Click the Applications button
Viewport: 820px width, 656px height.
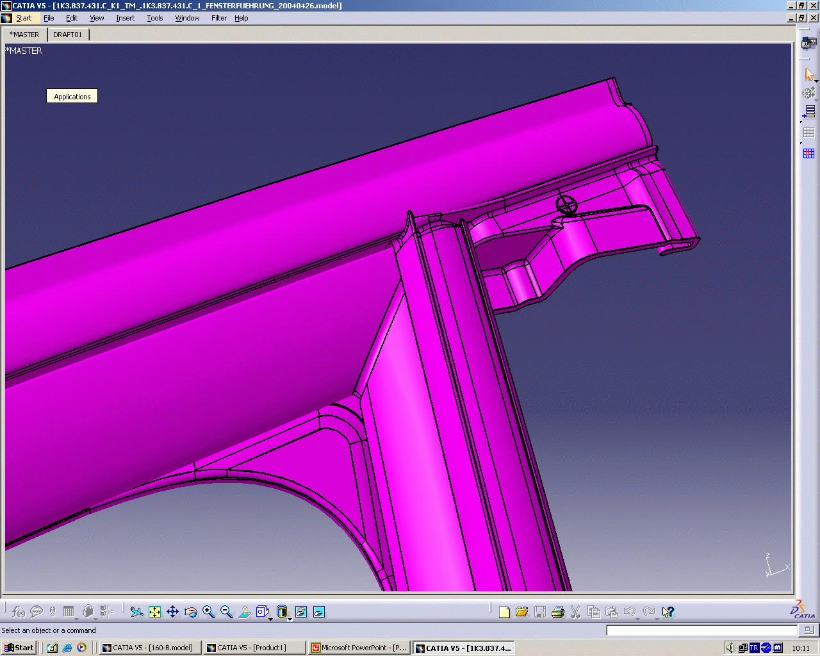point(72,97)
